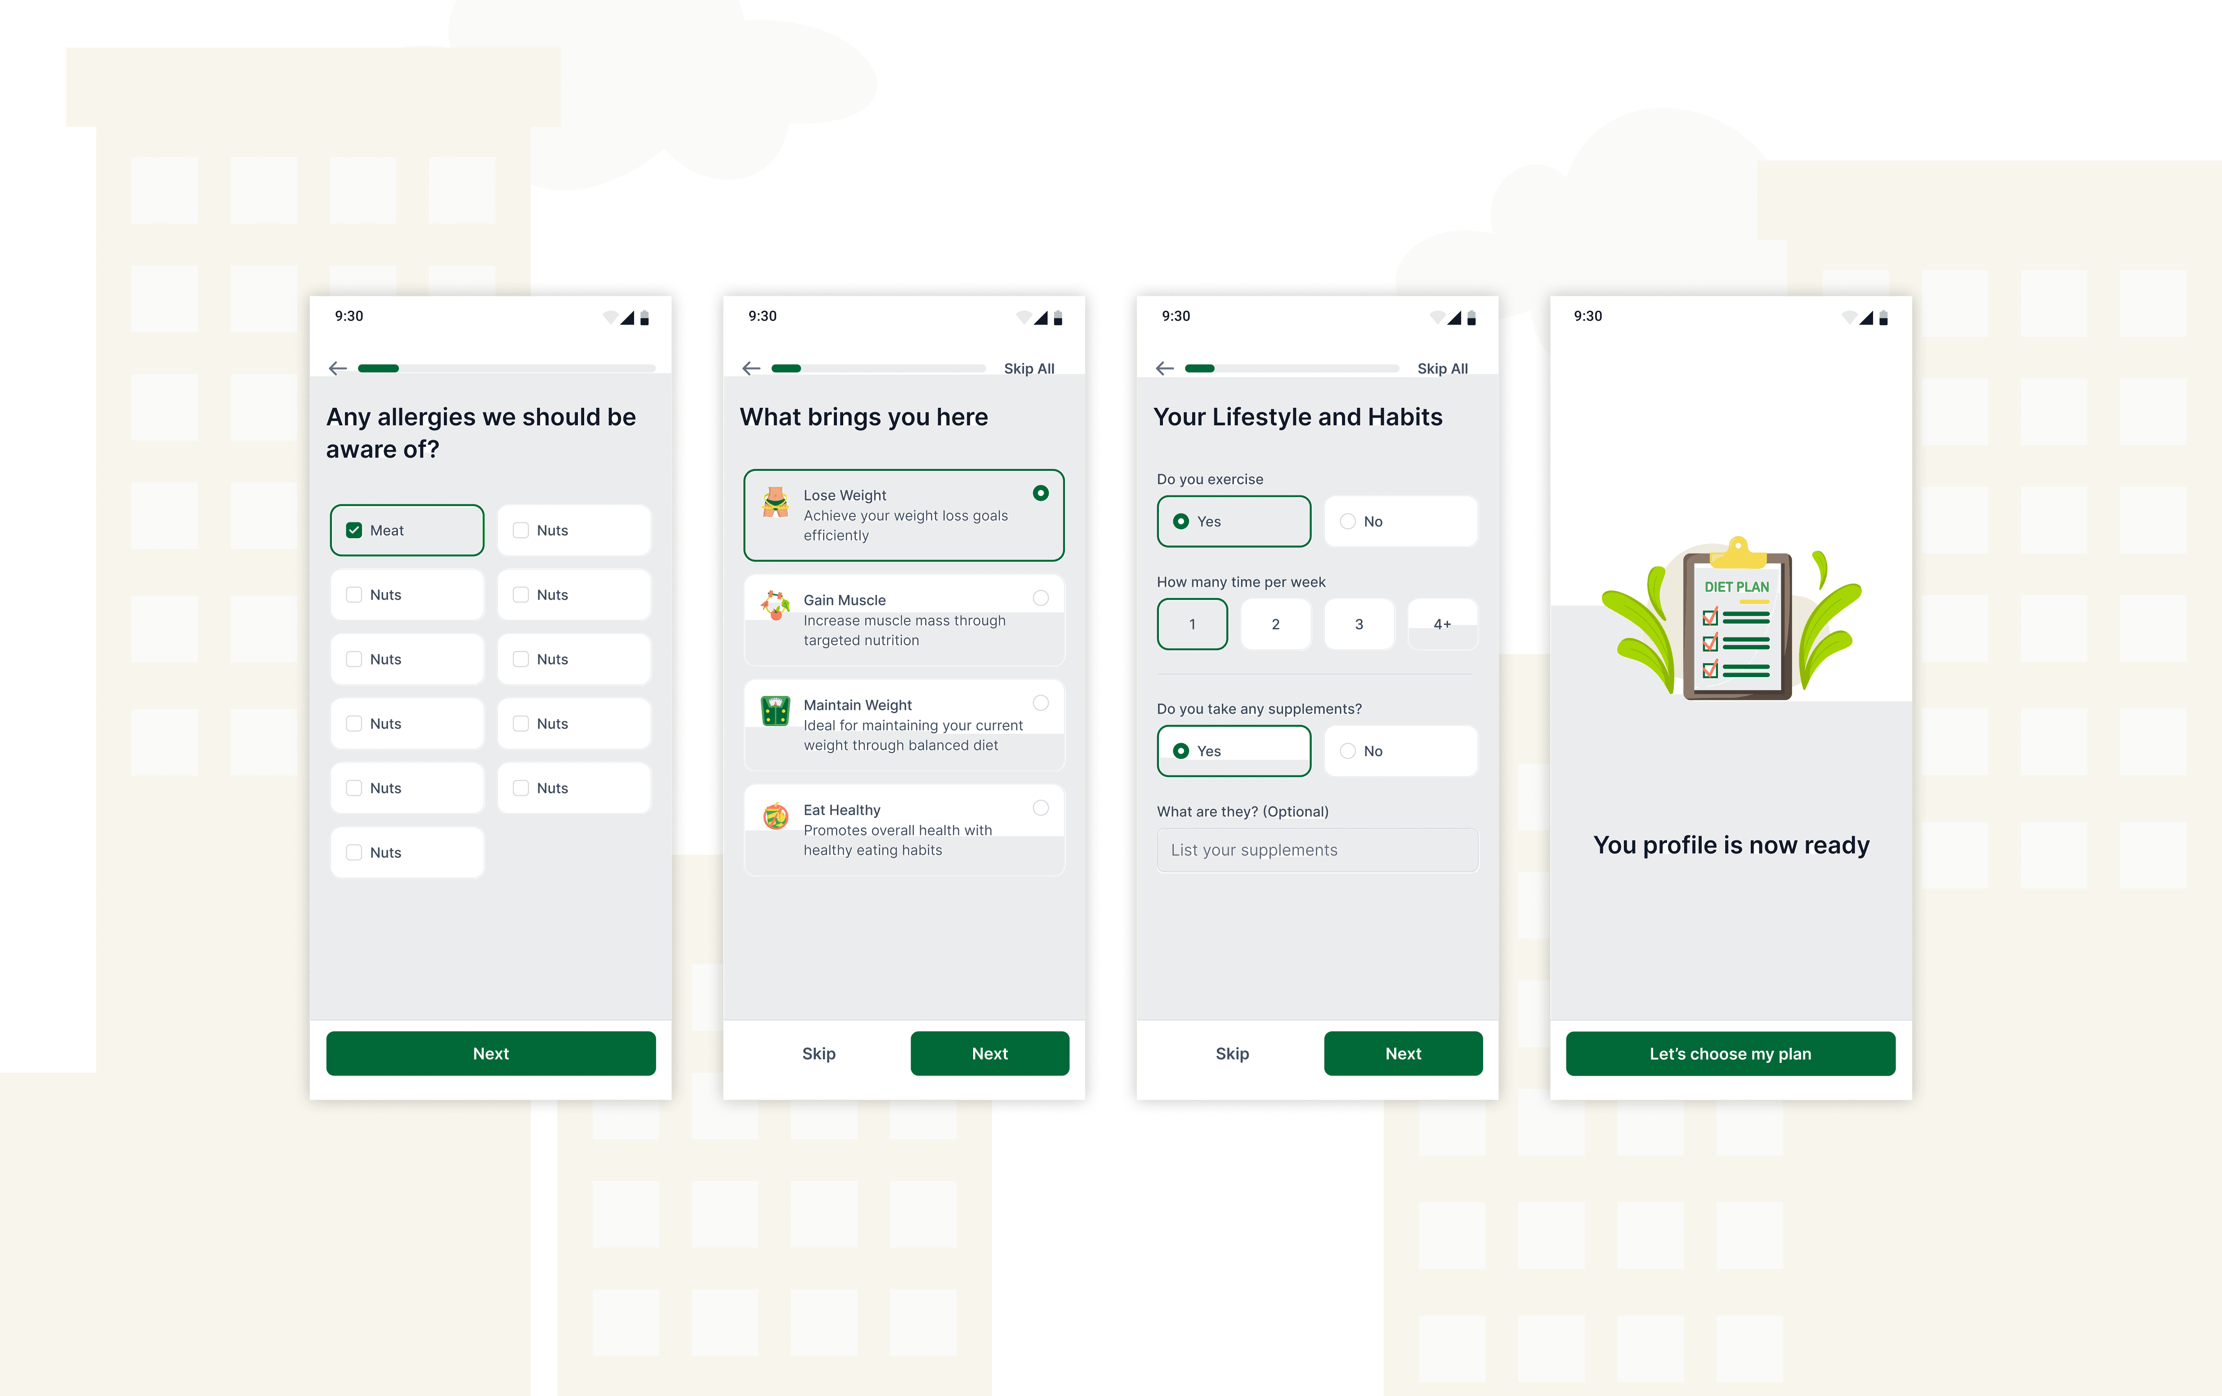
Task: Click the progress bar on allergies screen
Action: tap(506, 368)
